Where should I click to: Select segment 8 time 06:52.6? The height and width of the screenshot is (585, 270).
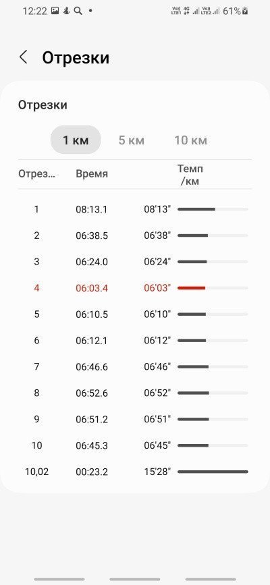coord(92,393)
